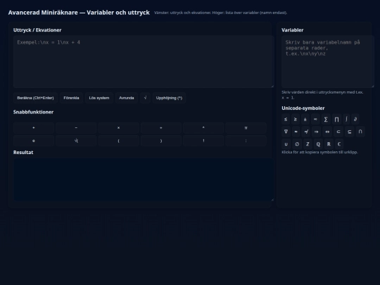380x285 pixels.
Task: Click inside the Resultat output box
Action: click(144, 179)
